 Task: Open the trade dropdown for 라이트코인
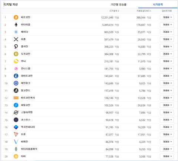167,76
